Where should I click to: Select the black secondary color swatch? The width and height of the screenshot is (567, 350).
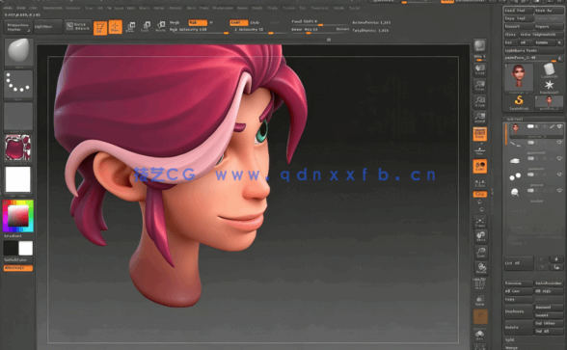(x=11, y=249)
